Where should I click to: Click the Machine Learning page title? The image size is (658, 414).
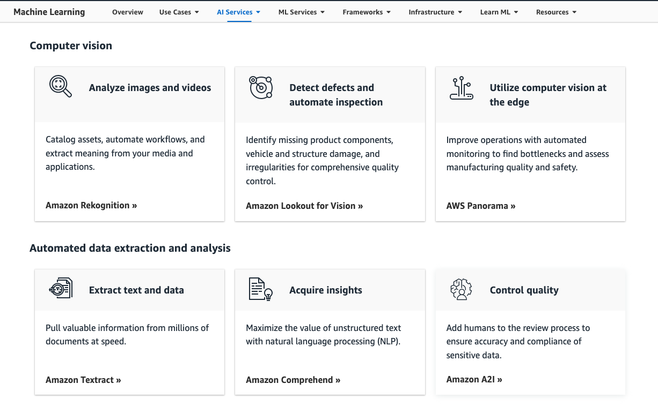point(49,12)
